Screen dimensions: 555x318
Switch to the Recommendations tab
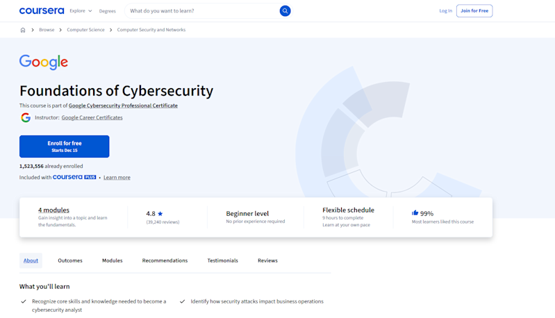click(165, 260)
